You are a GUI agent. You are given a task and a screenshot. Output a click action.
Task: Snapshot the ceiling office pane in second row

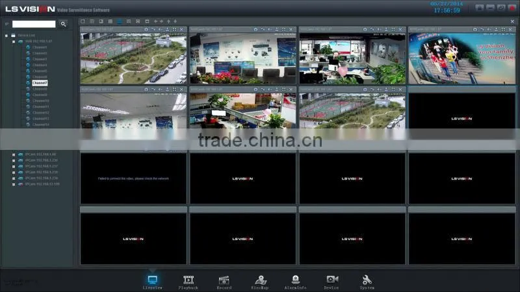[x=146, y=90]
